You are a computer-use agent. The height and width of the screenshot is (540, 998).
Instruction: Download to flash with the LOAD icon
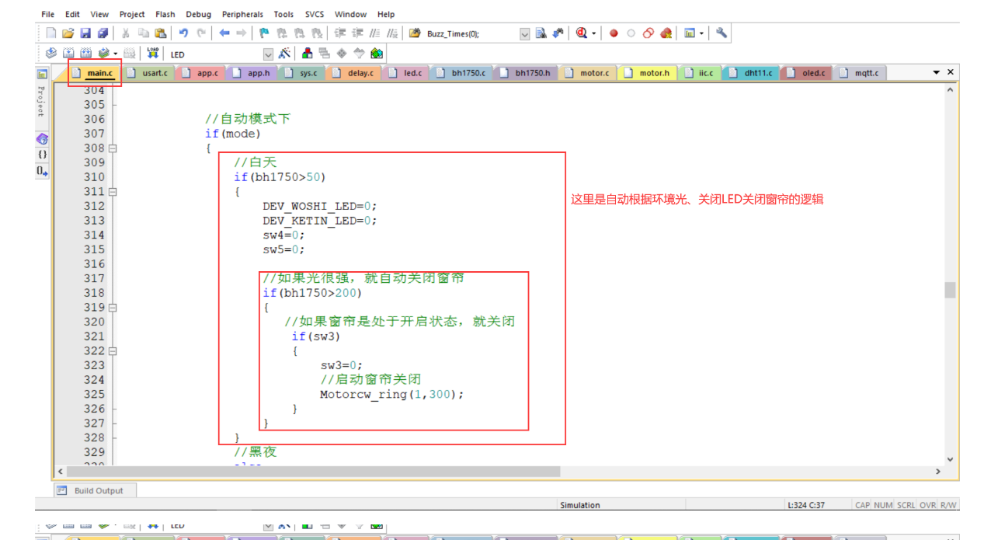click(153, 54)
